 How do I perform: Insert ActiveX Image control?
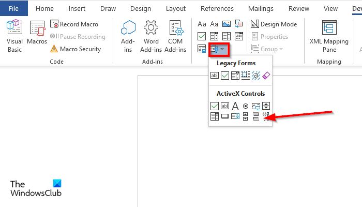click(256, 106)
